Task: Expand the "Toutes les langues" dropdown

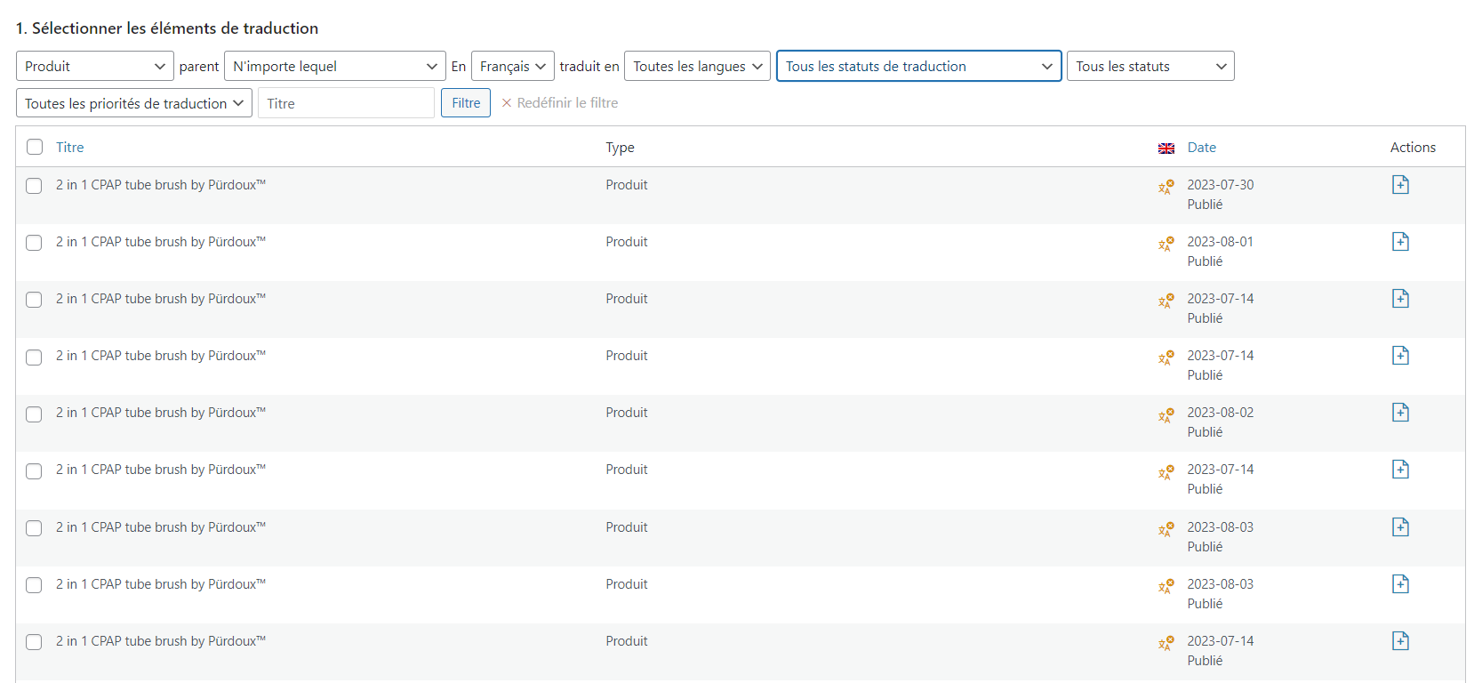Action: click(697, 66)
